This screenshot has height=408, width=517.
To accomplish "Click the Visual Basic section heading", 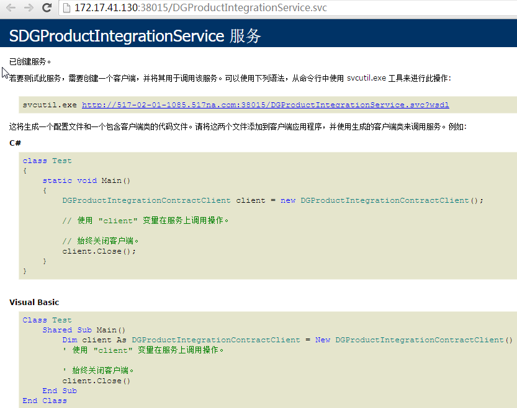I will [34, 302].
